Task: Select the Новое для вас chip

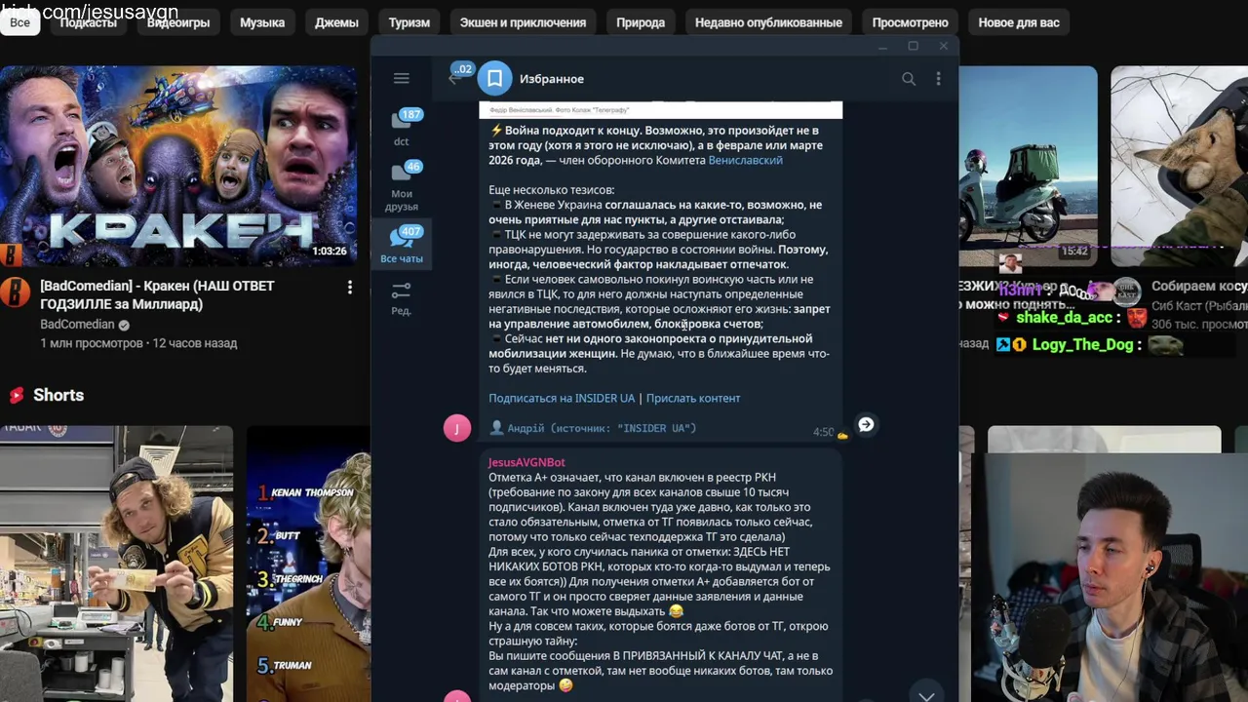Action: (1019, 22)
